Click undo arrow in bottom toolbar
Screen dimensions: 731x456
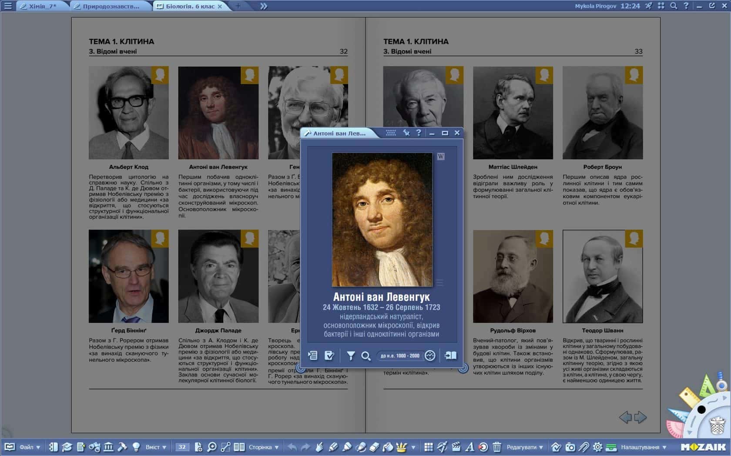point(292,447)
